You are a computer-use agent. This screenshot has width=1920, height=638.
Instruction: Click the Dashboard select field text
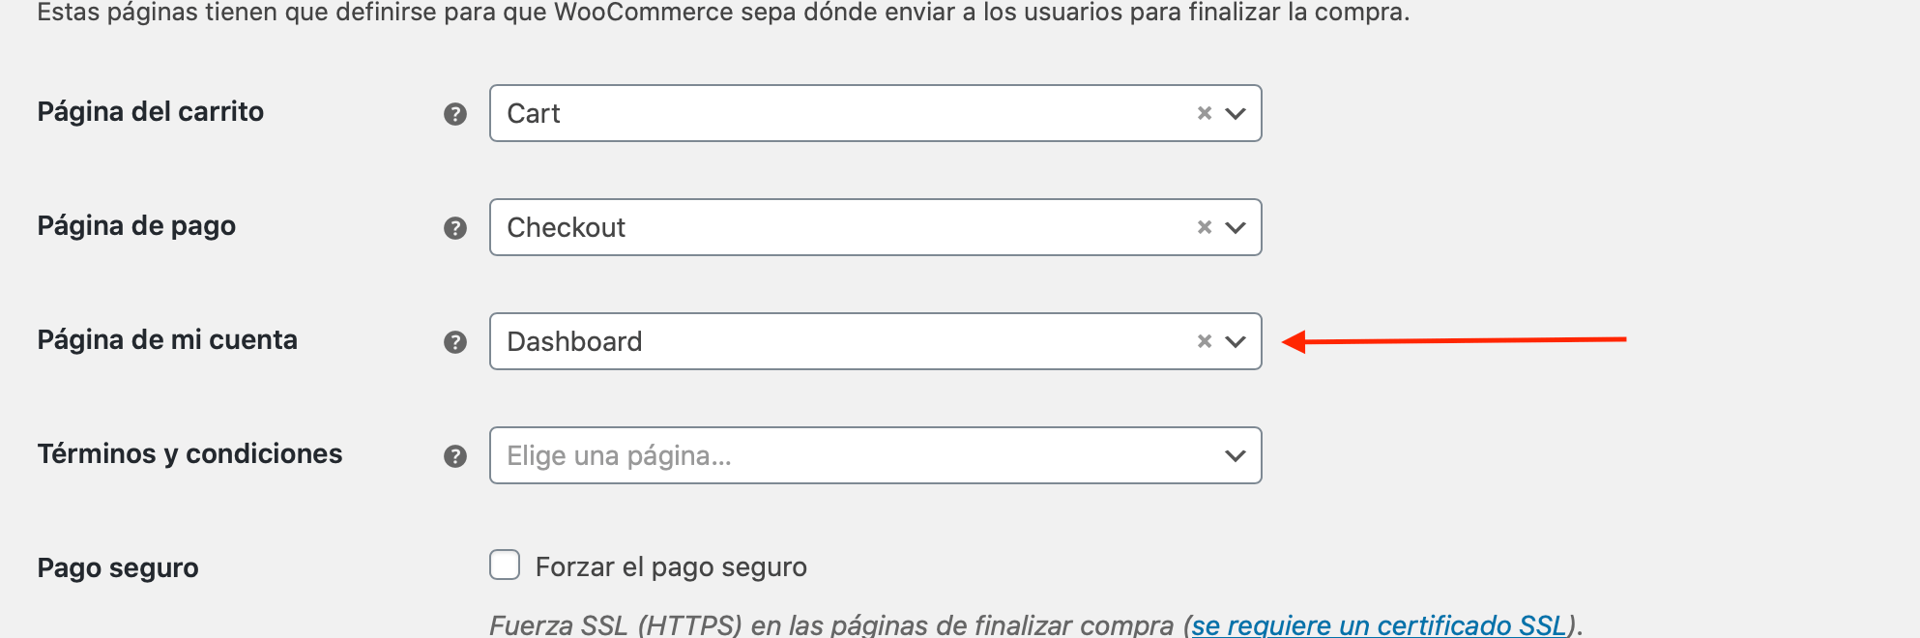(x=574, y=341)
